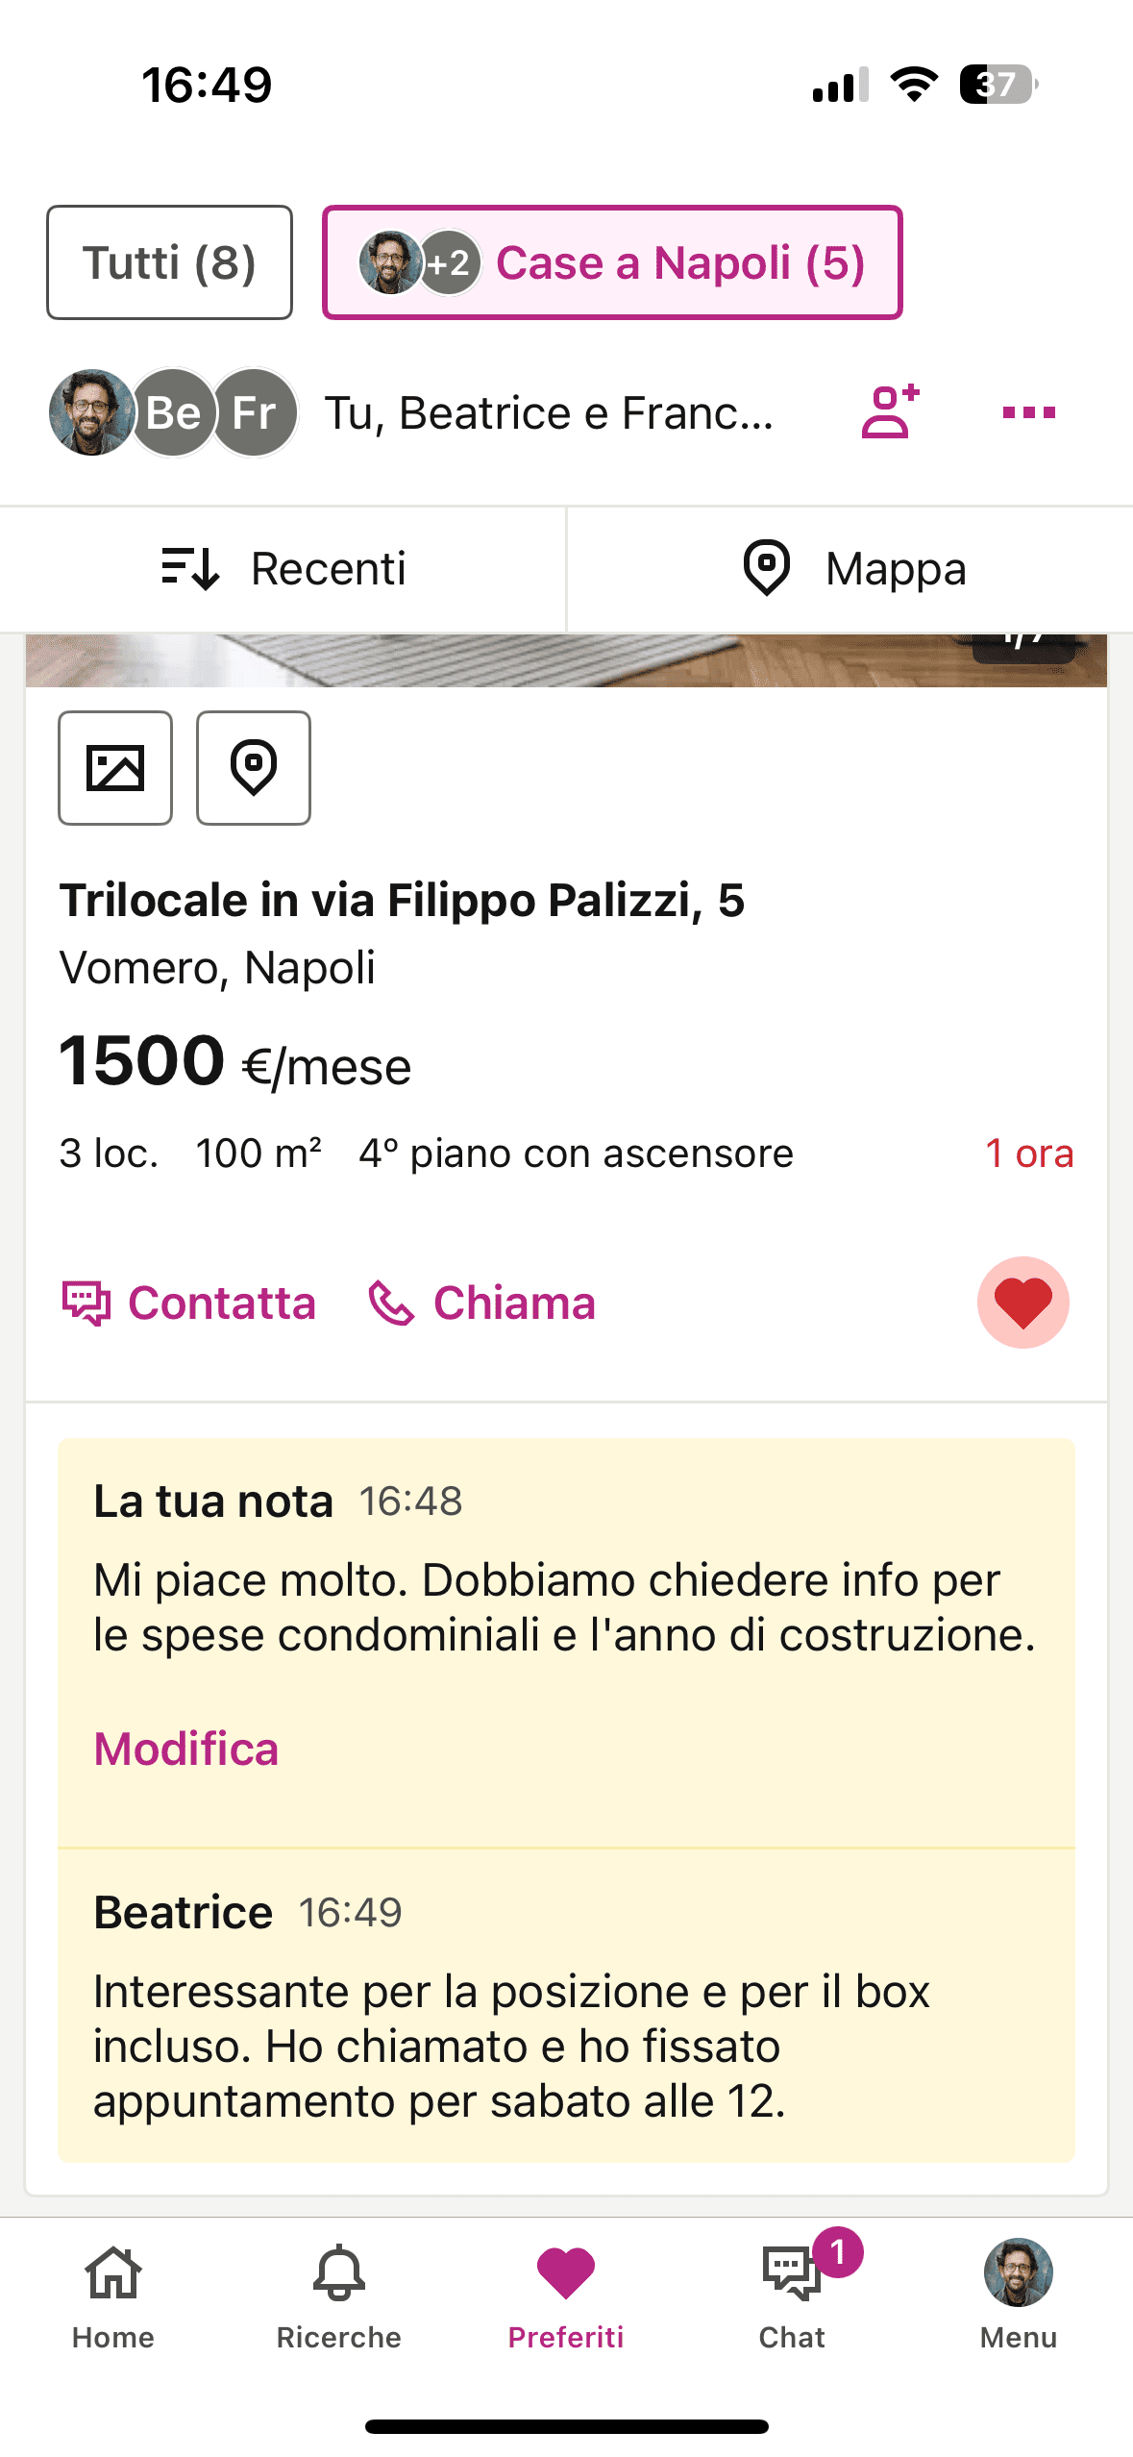Edit your note with Modifica
The image size is (1133, 2457).
pos(186,1749)
